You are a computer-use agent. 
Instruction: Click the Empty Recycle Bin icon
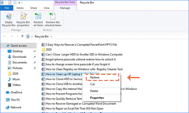coord(8,16)
